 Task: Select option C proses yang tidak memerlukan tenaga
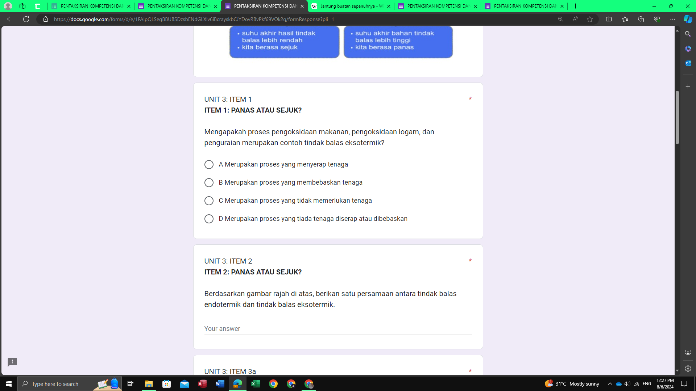(x=209, y=201)
